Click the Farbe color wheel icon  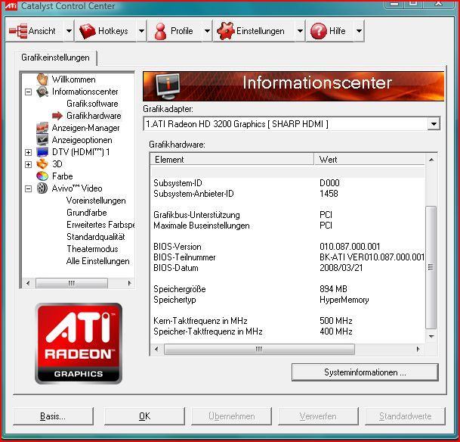pos(42,176)
